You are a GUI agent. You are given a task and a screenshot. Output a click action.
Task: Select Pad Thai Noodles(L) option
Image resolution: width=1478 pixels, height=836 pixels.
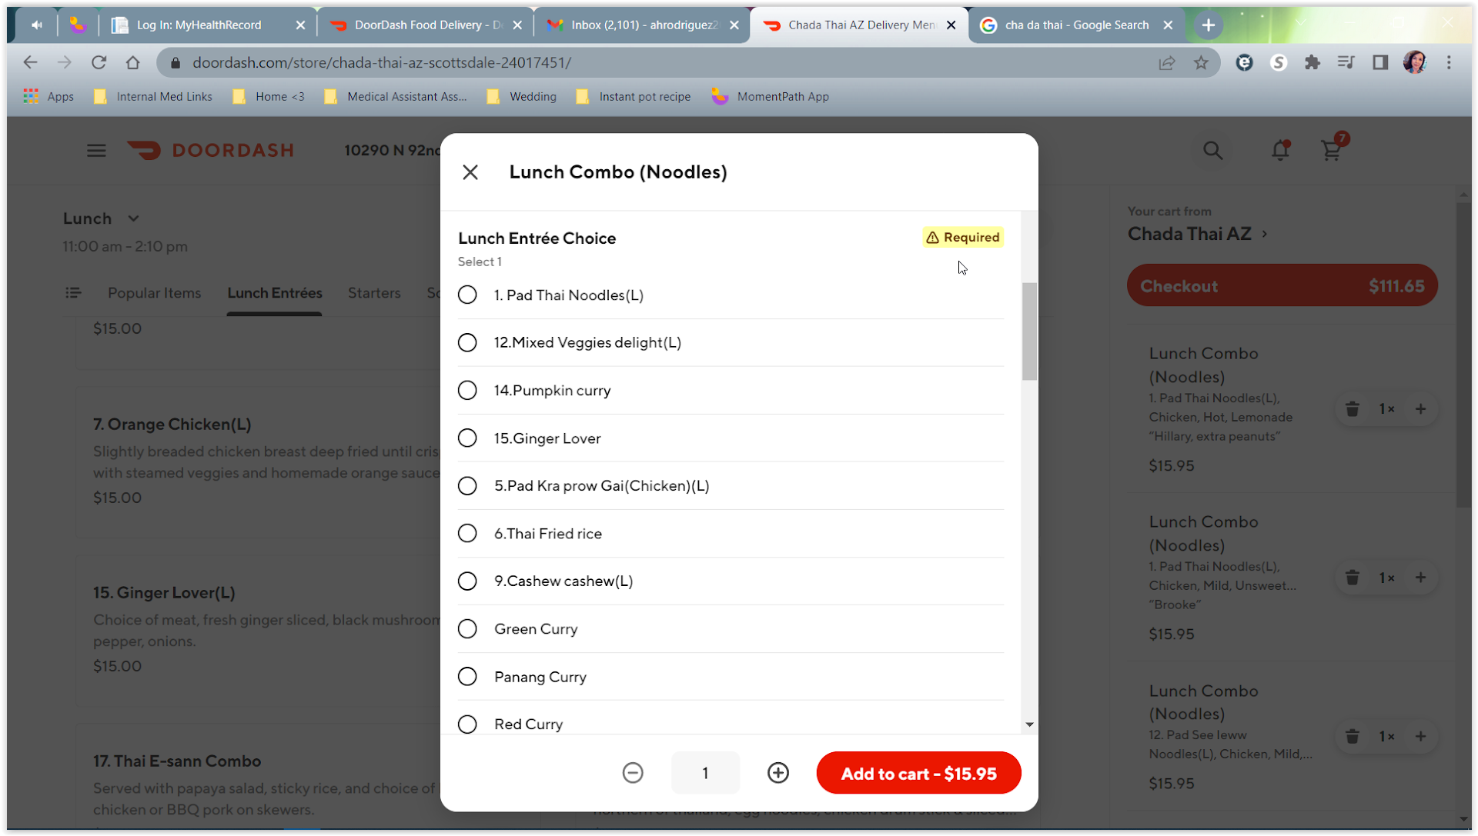pos(467,295)
